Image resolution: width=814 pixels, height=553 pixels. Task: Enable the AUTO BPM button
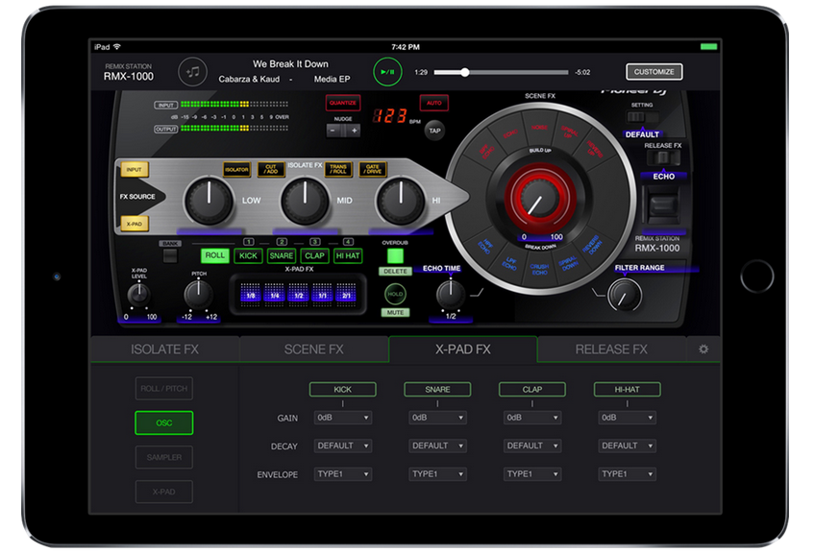tap(433, 103)
